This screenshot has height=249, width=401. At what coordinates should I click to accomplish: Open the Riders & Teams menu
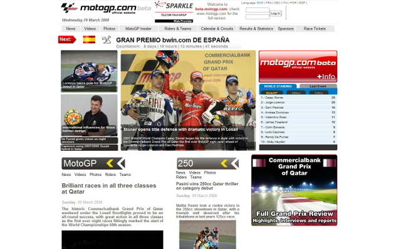[178, 29]
